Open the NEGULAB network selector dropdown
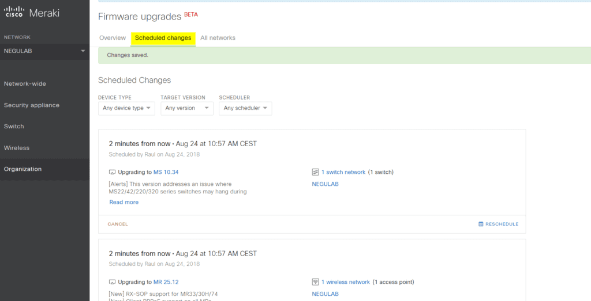Screen dimensions: 591x301 (44, 51)
